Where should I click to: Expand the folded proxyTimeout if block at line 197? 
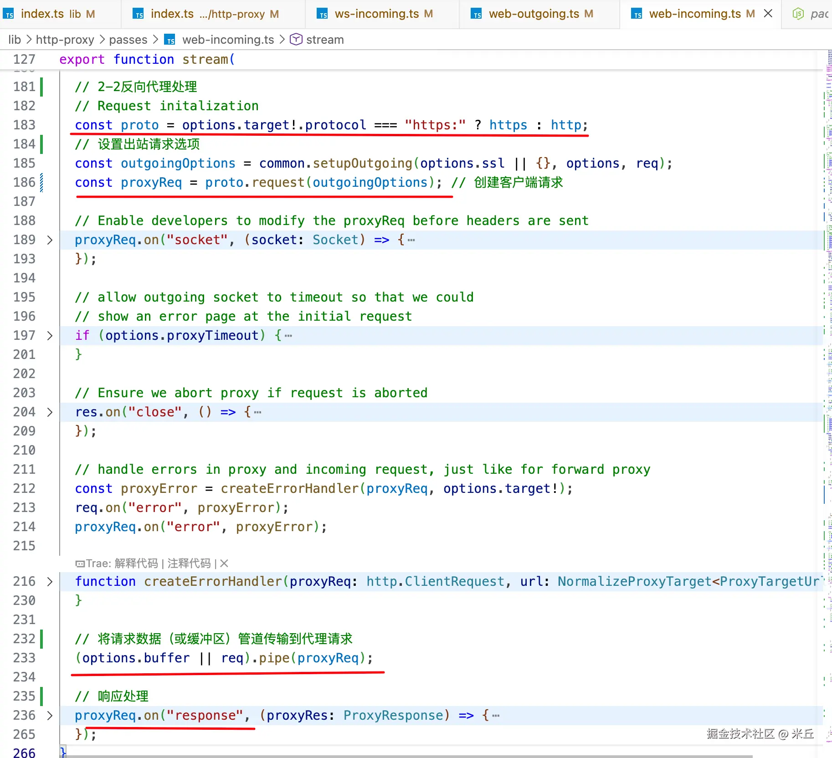pos(50,336)
